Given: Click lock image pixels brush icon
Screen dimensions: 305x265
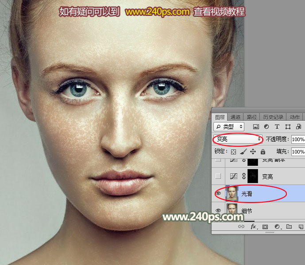Looking at the screenshot, I should pos(243,152).
